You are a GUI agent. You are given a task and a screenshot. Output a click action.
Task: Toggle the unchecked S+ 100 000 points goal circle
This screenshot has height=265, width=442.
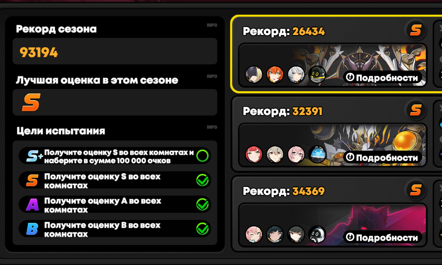click(x=202, y=156)
